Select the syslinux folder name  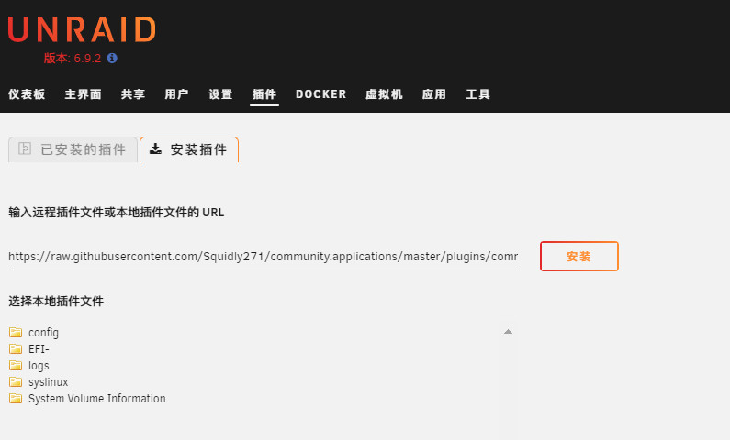tap(48, 382)
